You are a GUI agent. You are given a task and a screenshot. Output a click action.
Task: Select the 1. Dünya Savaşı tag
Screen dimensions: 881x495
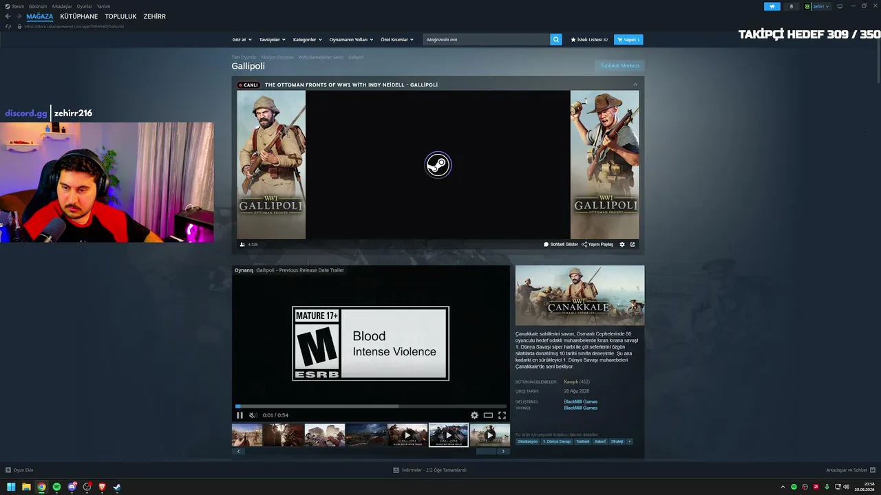[557, 441]
